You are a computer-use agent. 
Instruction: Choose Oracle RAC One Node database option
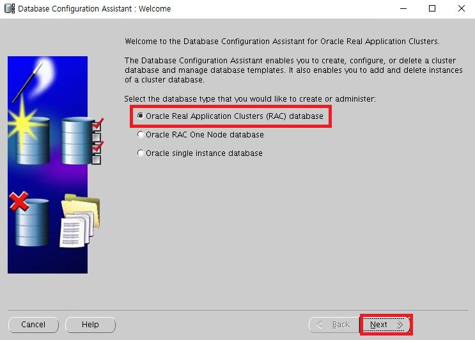[200, 135]
